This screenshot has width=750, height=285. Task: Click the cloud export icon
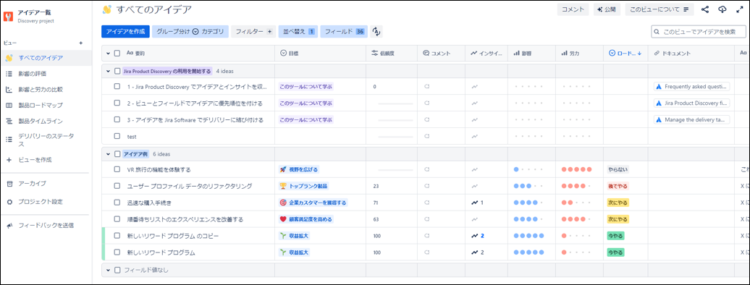point(722,9)
